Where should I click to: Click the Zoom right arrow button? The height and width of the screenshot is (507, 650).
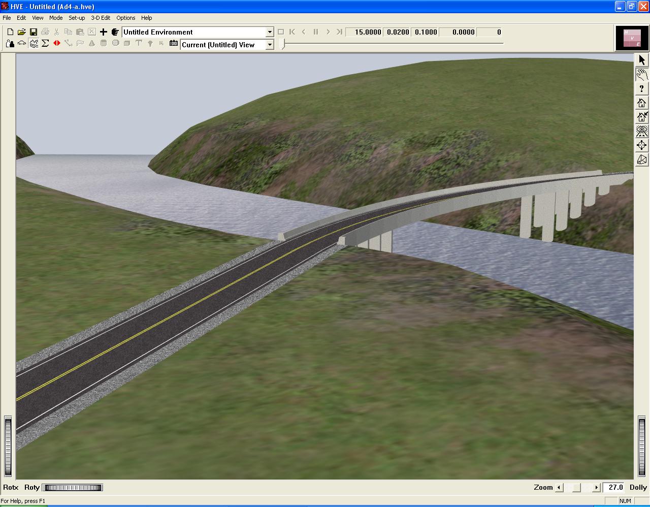596,488
